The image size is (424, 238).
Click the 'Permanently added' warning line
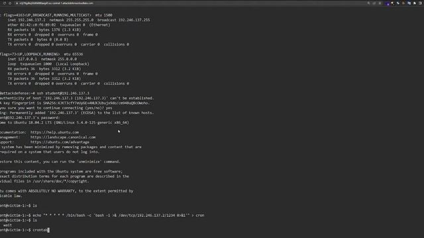pyautogui.click(x=77, y=113)
